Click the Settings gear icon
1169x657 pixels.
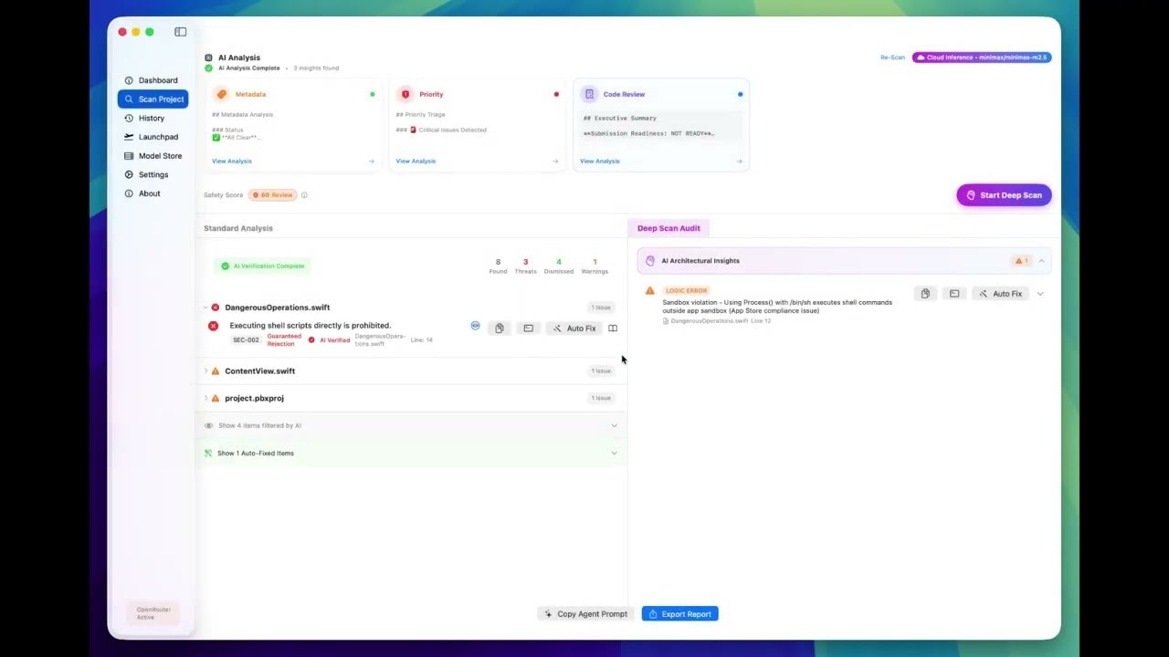[x=129, y=174]
